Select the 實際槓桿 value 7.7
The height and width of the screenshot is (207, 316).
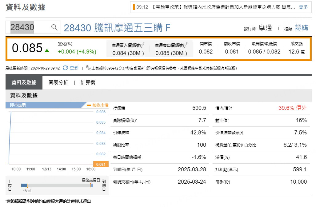(x=202, y=120)
